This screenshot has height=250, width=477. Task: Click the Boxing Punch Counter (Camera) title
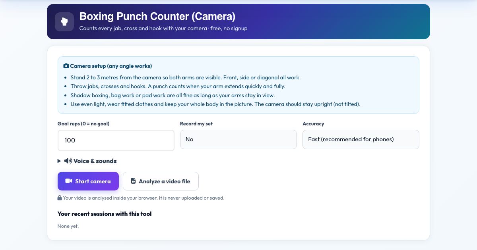(x=157, y=16)
